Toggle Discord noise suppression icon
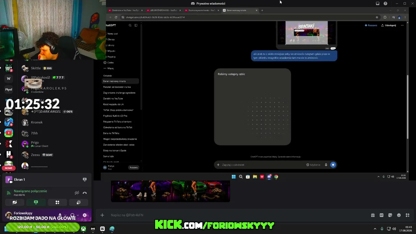This screenshot has width=416, height=234. (77, 193)
